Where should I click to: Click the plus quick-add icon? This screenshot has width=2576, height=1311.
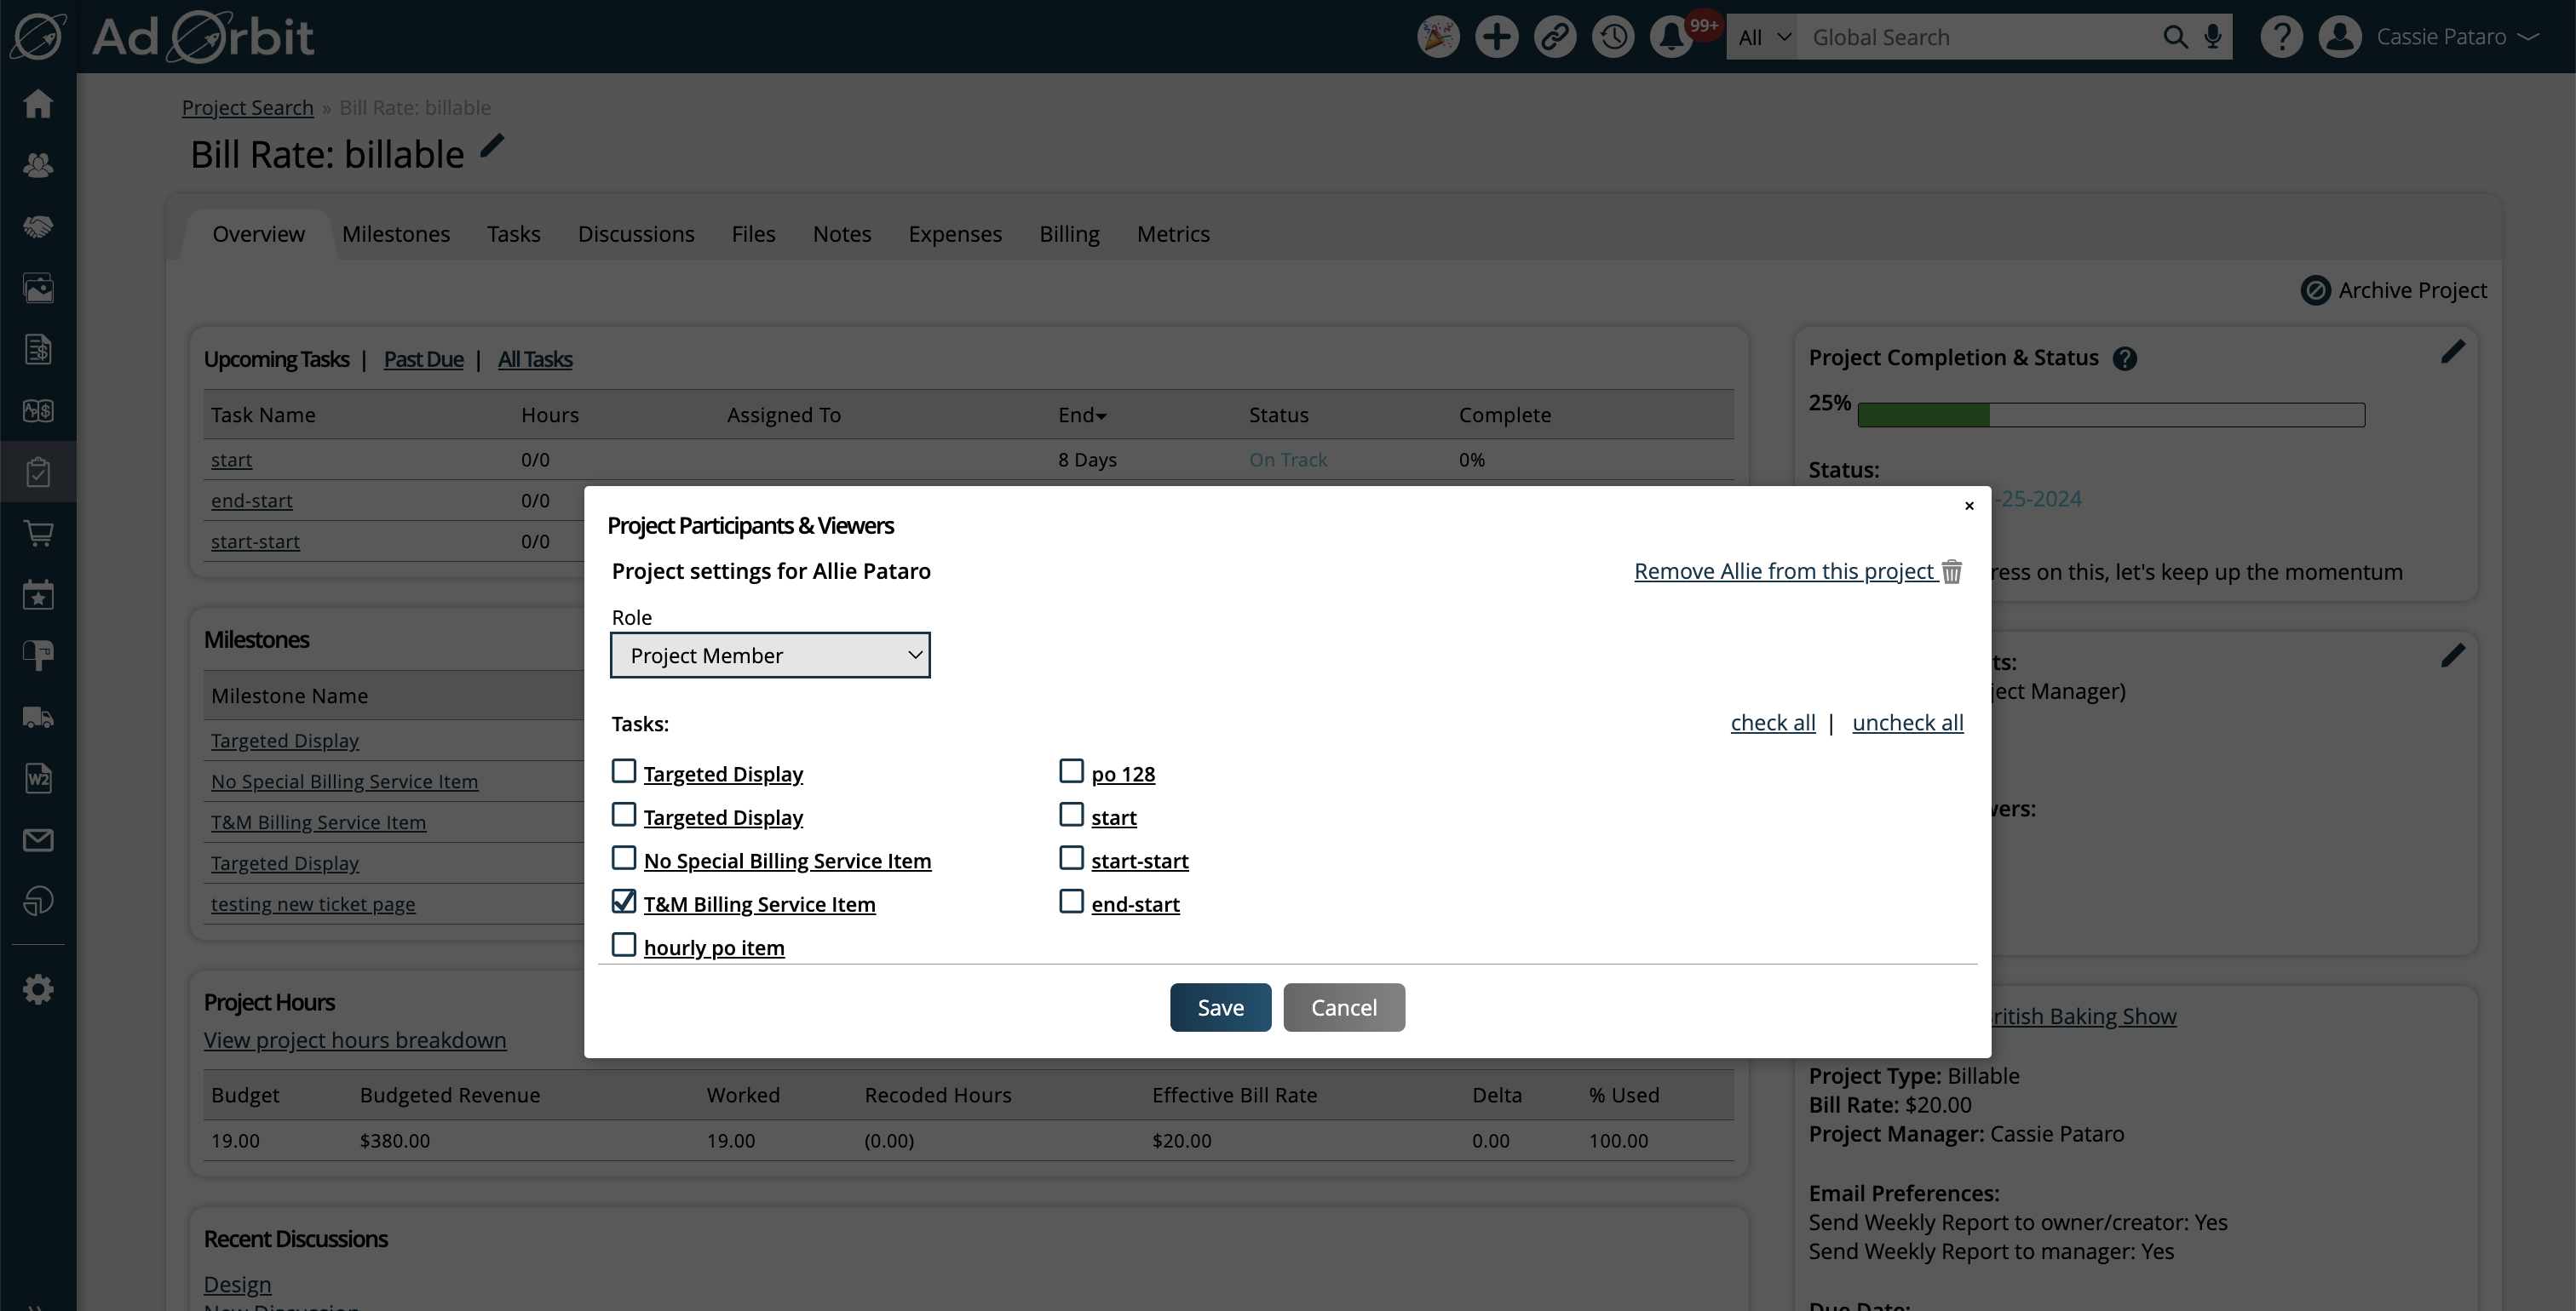click(1496, 38)
